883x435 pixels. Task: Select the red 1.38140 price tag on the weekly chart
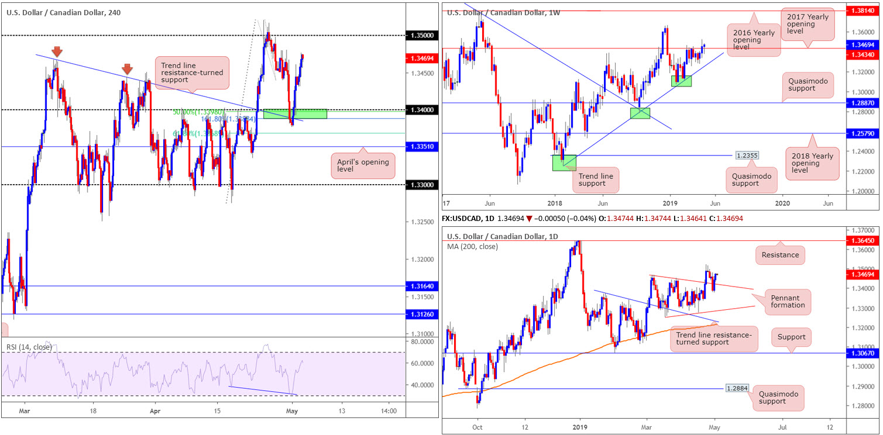(863, 11)
